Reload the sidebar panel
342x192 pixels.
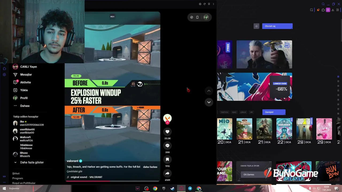(x=204, y=4)
